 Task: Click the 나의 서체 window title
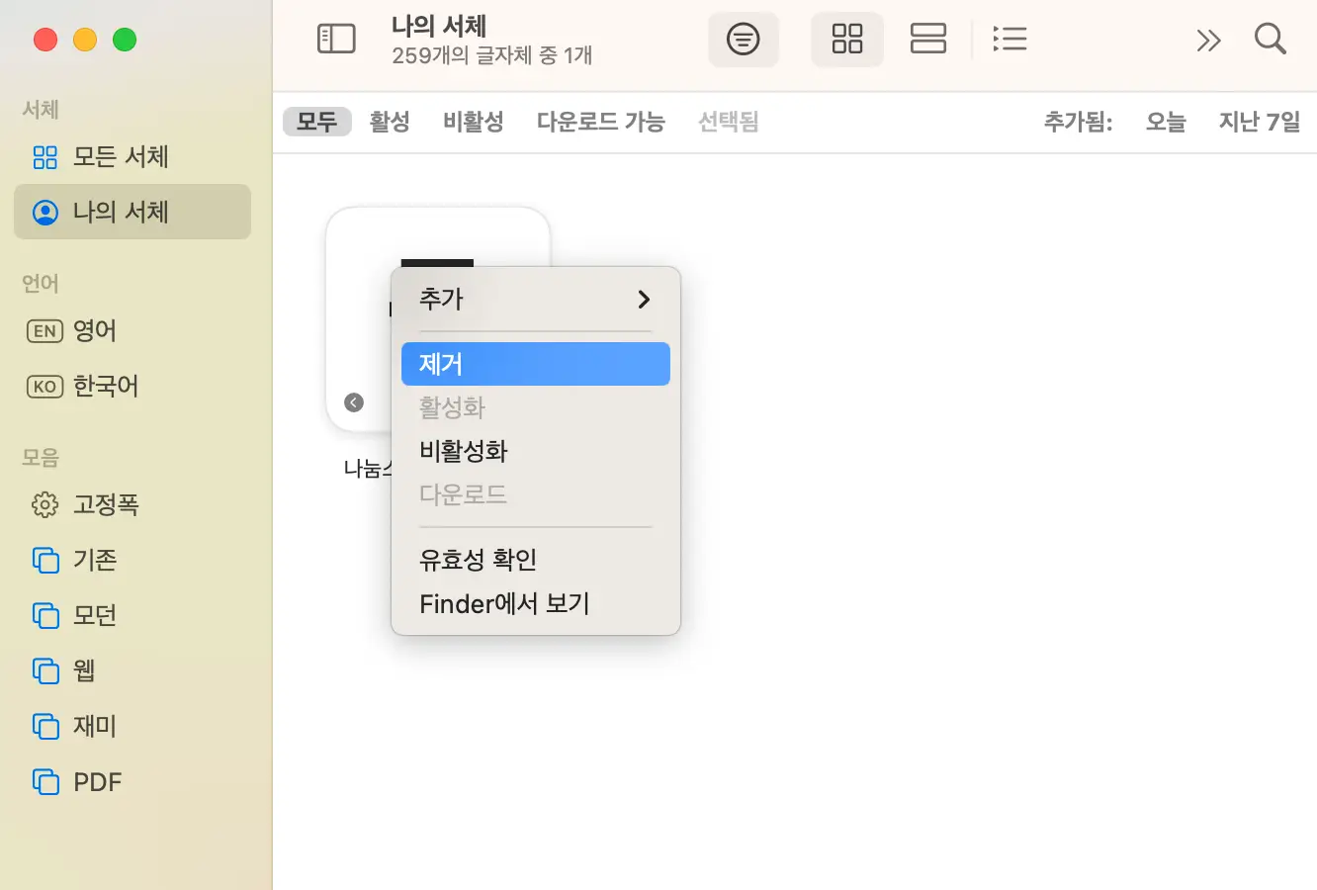pos(439,26)
